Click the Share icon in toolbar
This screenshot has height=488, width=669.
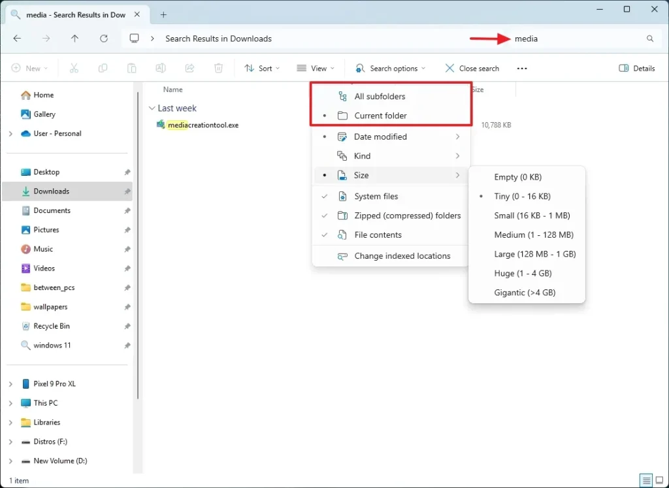click(x=189, y=68)
